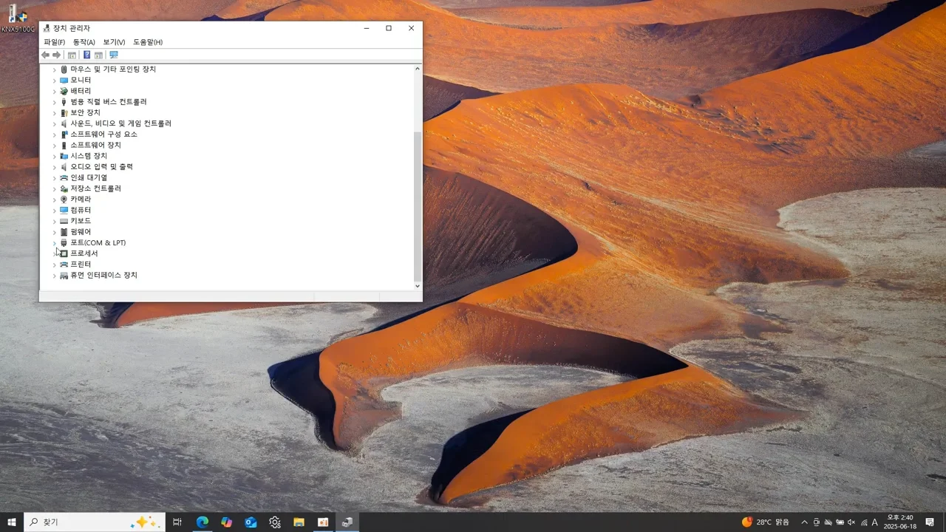Click the clock showing 오후 2:40
The image size is (946, 532).
point(899,522)
